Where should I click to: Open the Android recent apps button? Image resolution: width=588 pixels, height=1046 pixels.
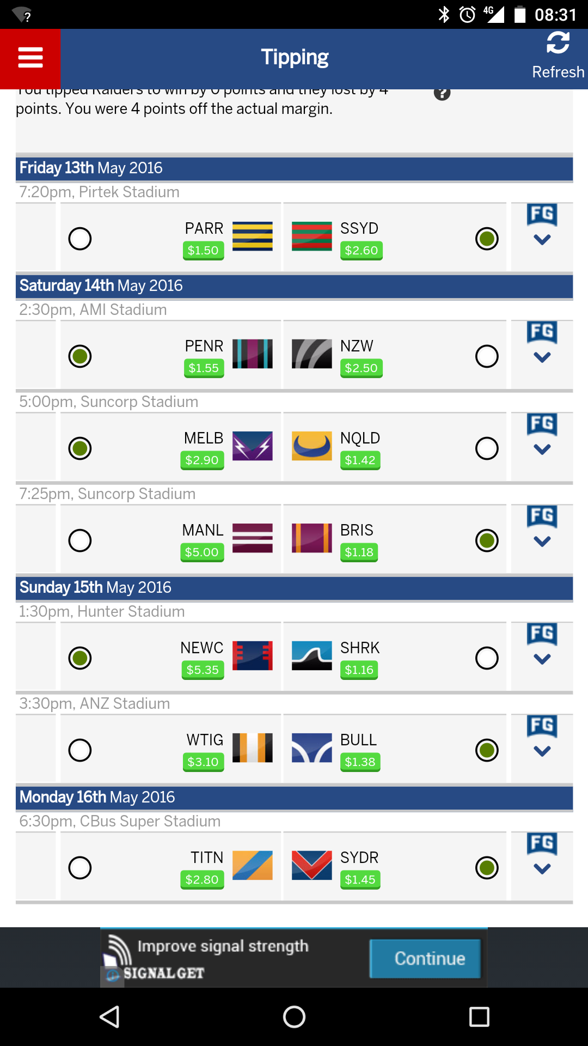click(479, 1017)
